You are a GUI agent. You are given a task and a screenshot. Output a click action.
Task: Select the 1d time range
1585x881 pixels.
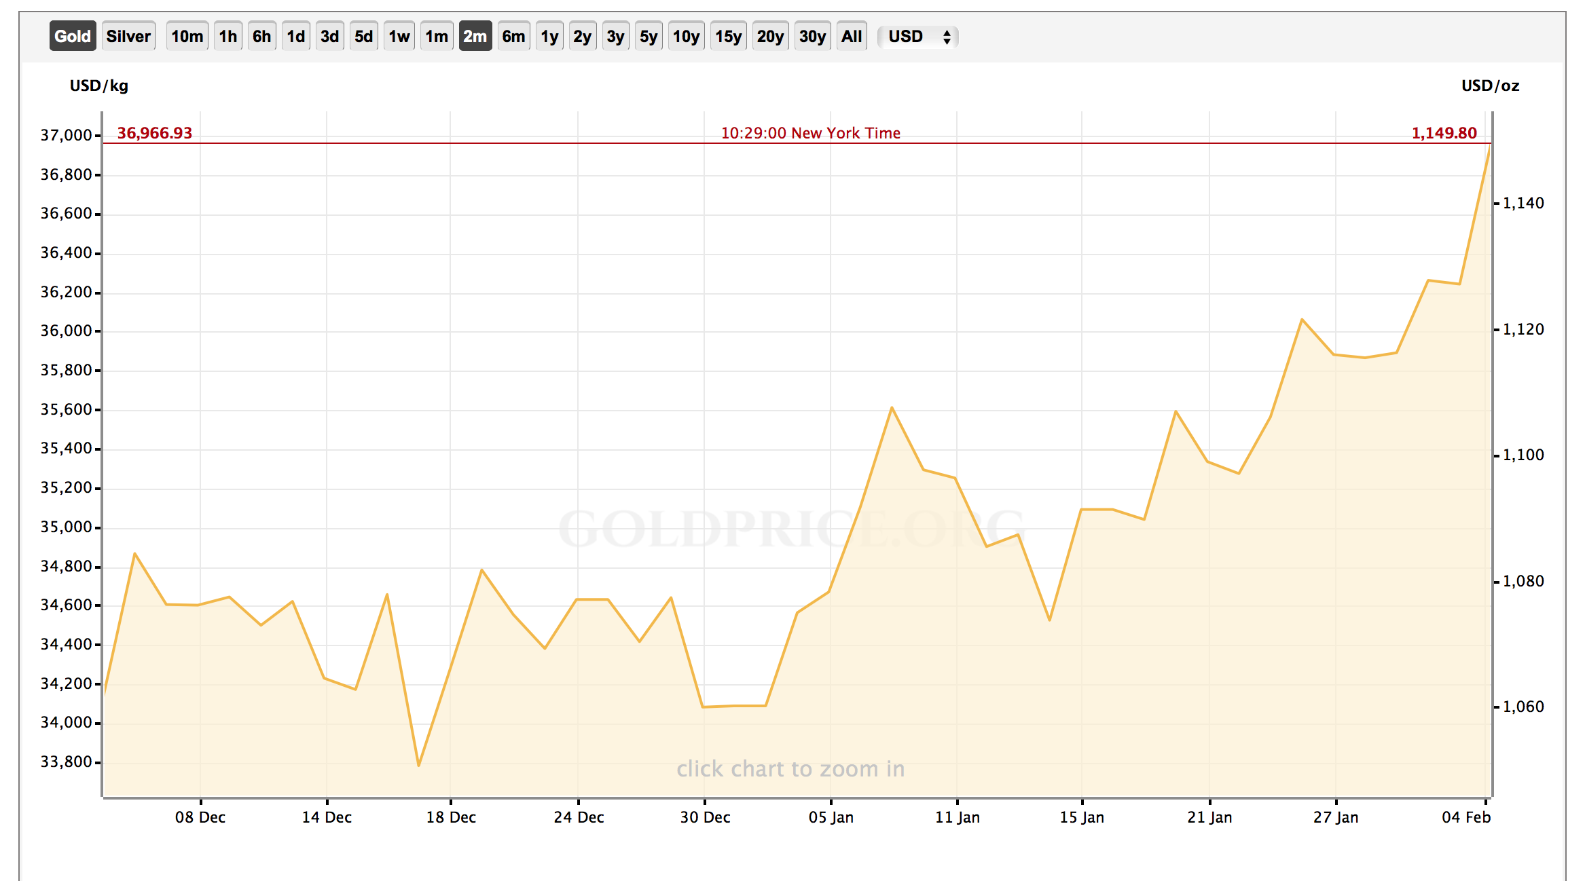pyautogui.click(x=296, y=36)
